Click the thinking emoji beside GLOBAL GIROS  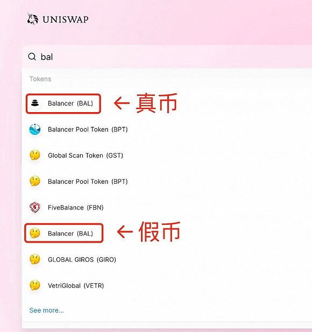click(x=35, y=259)
